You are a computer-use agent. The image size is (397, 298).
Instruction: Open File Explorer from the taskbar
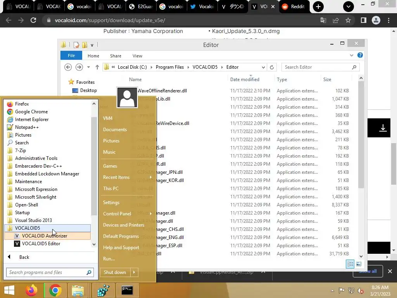point(78,290)
